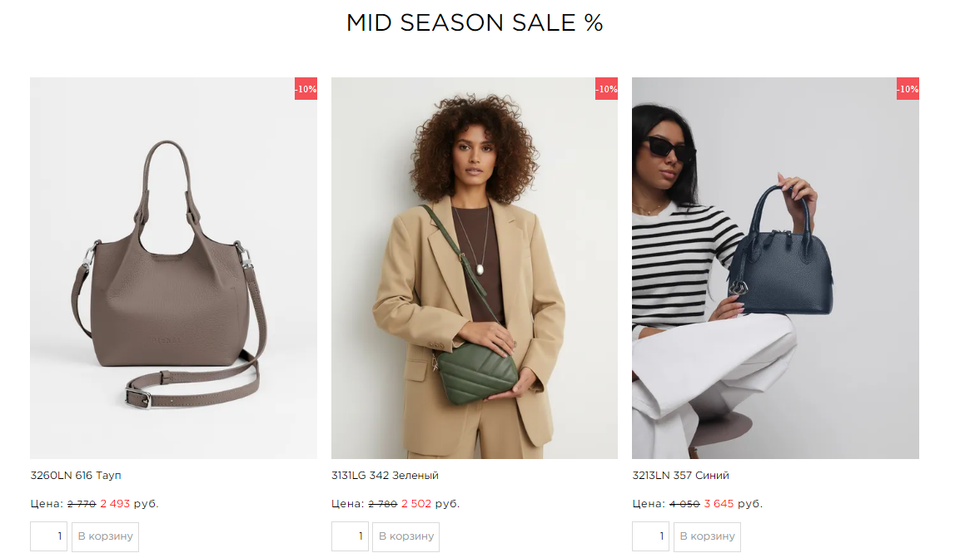Add the 3213LN Синий bag to cart

(707, 536)
